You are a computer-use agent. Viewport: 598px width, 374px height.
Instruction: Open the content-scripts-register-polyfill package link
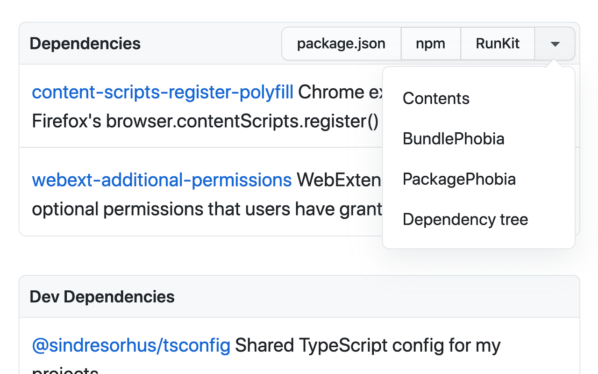click(x=163, y=92)
